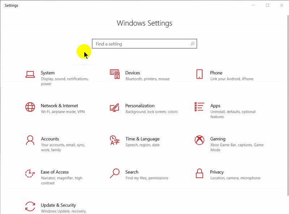Open the Network & Internet globe icon

[x=30, y=107]
